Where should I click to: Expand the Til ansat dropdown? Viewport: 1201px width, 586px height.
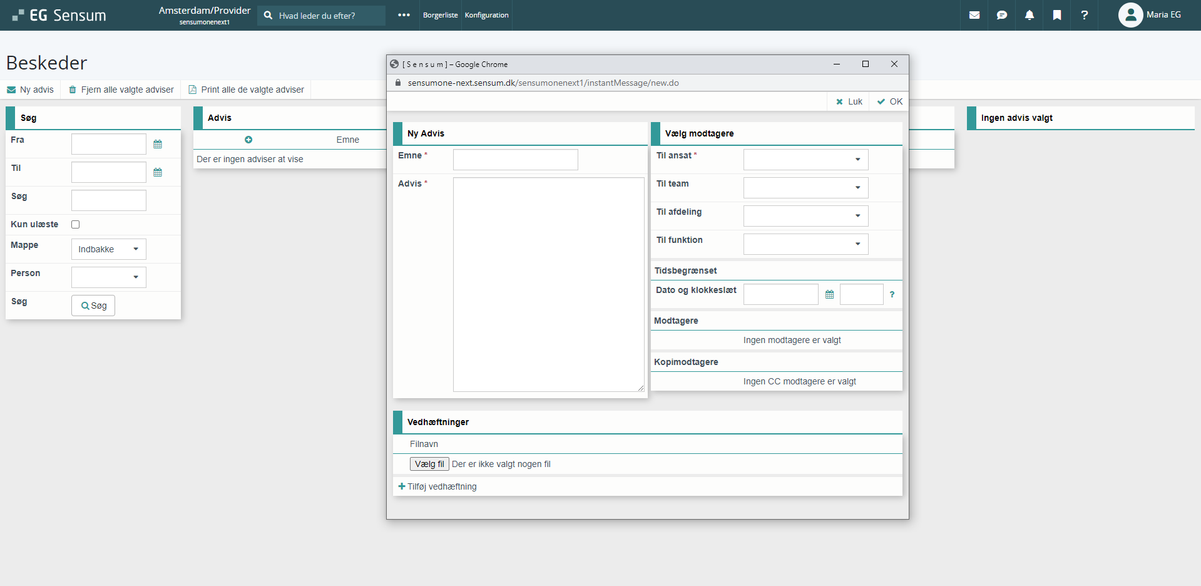(805, 160)
